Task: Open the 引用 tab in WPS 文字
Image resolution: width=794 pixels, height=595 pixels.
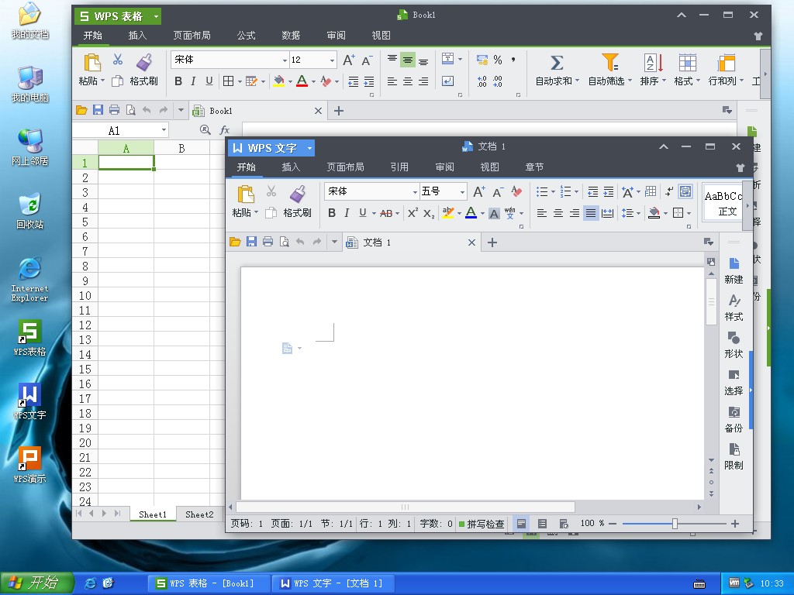Action: click(x=399, y=167)
